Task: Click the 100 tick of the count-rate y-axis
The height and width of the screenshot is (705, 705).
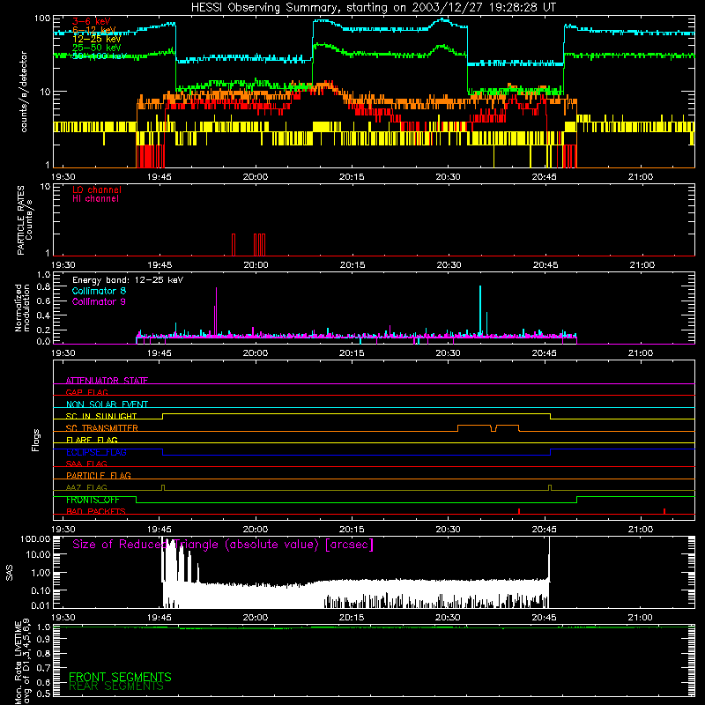Action: (42, 19)
